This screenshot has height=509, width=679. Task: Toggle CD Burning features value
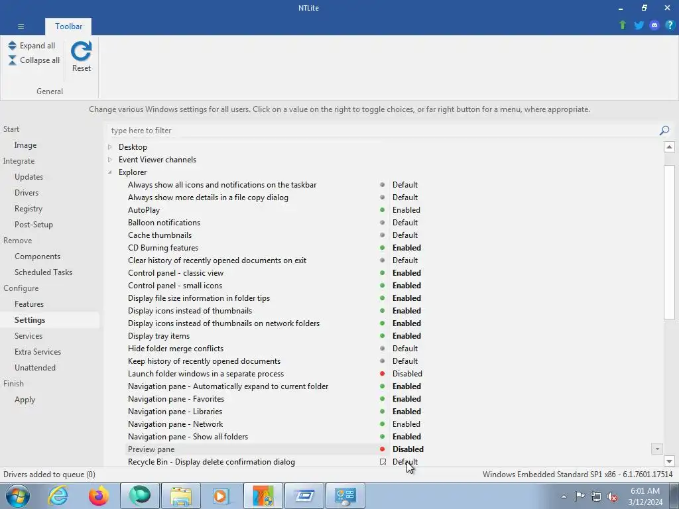[406, 248]
